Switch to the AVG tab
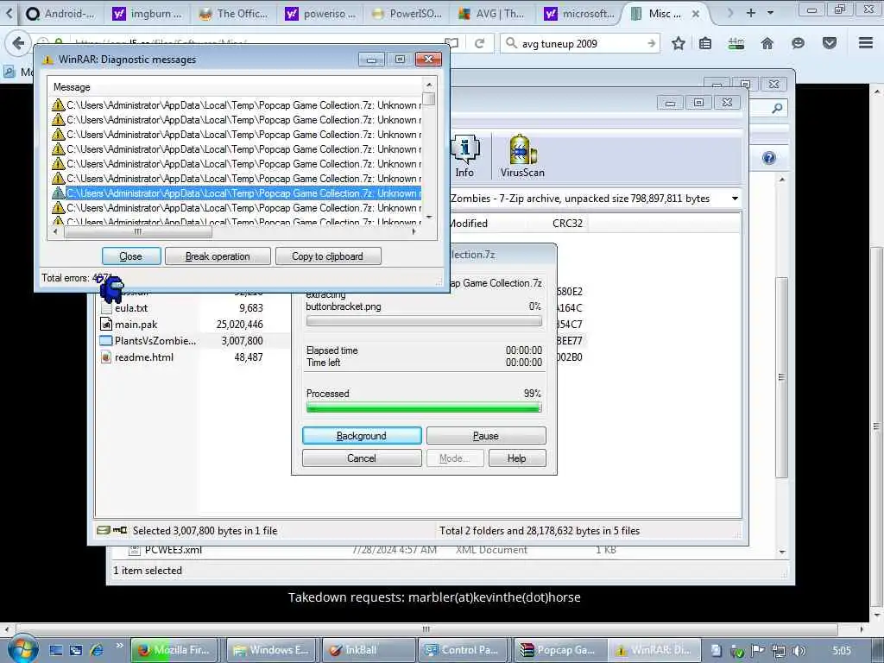Image resolution: width=884 pixels, height=663 pixels. pos(494,14)
